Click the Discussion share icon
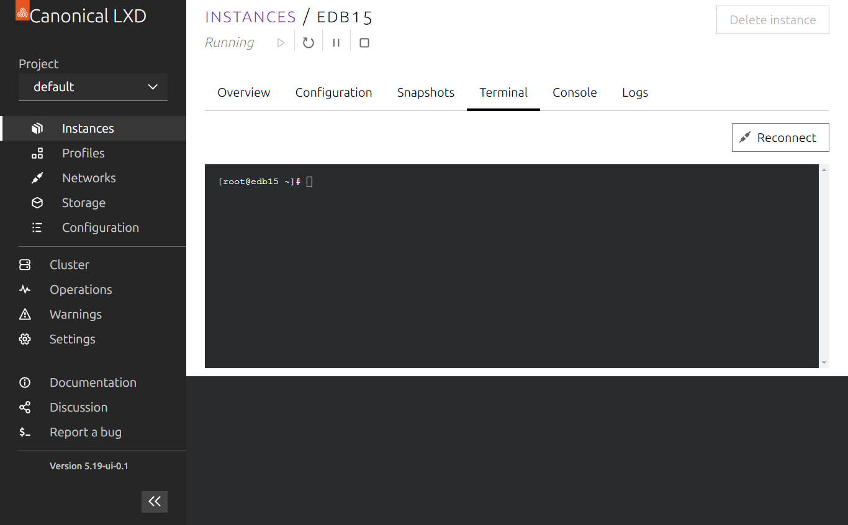The height and width of the screenshot is (525, 848). (x=25, y=407)
